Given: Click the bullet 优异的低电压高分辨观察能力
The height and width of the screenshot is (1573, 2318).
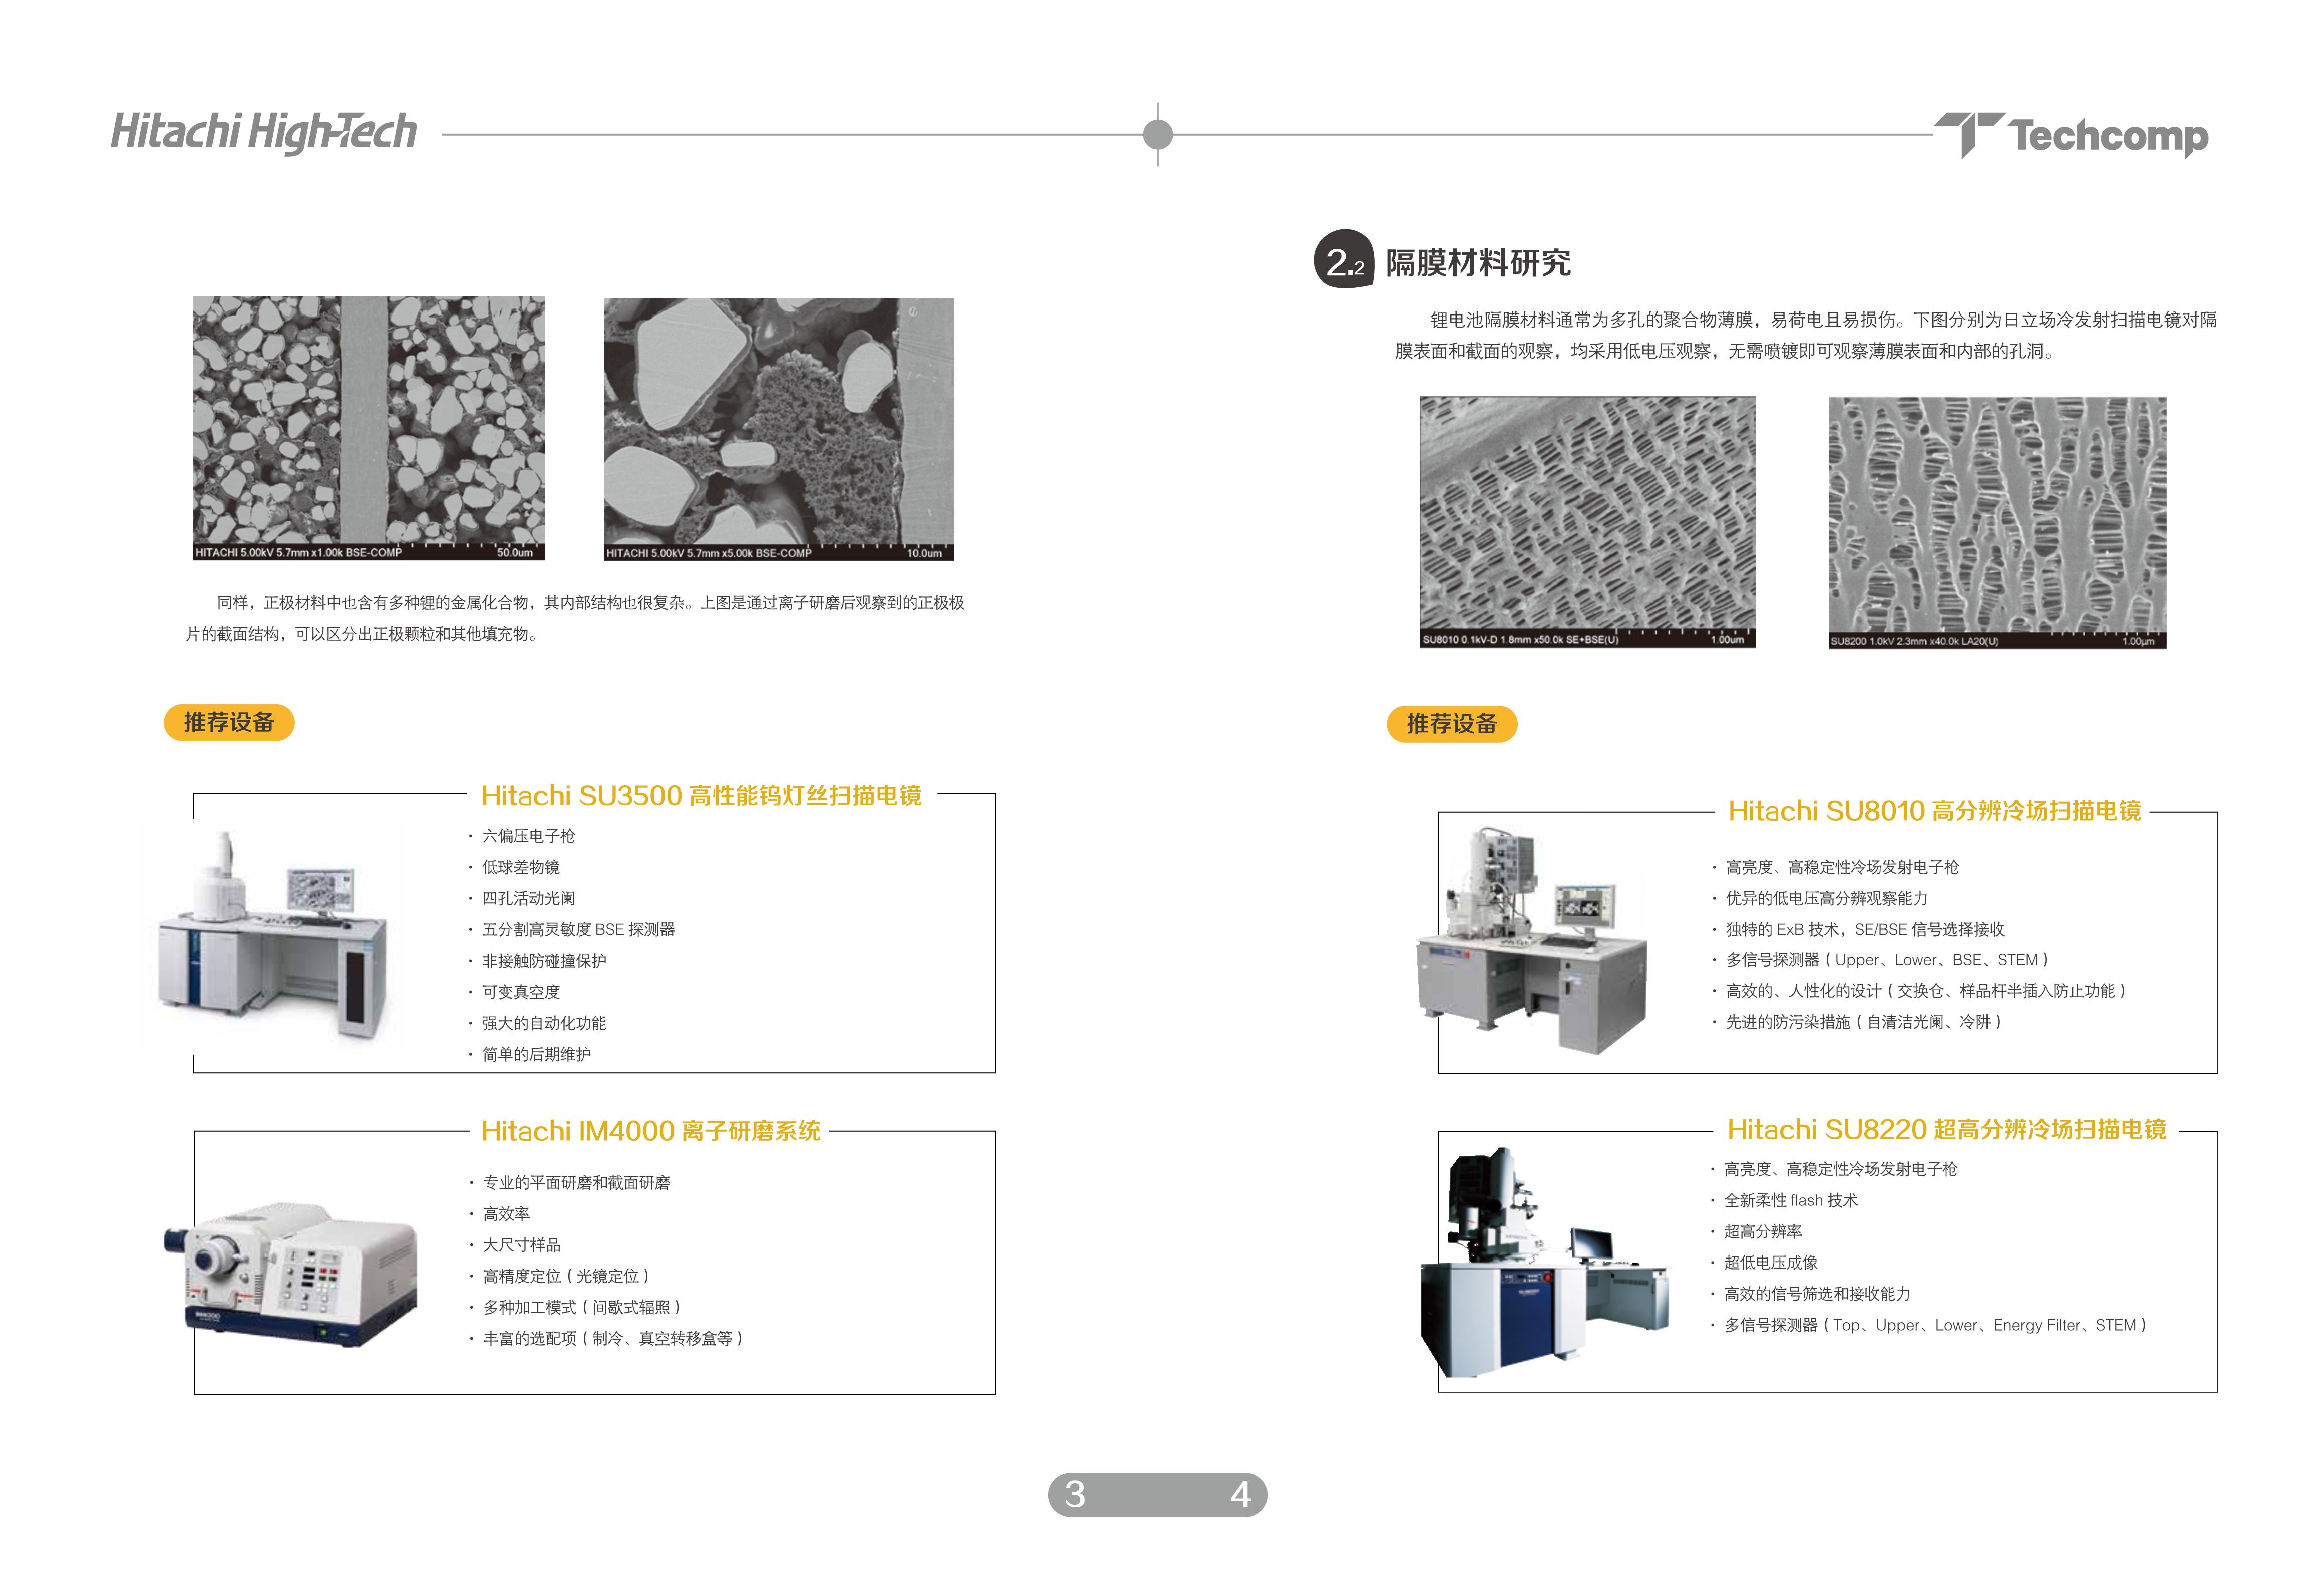Looking at the screenshot, I should pyautogui.click(x=1820, y=898).
